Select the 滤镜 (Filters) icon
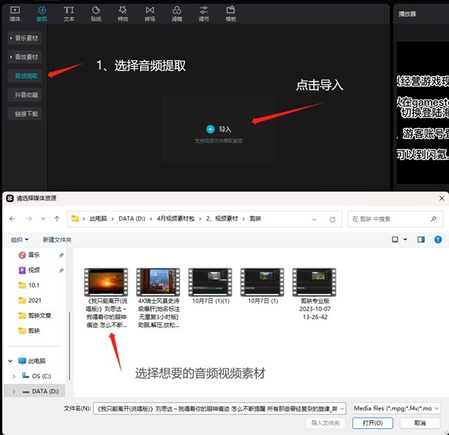Screen dimensions: 449x435 point(177,10)
